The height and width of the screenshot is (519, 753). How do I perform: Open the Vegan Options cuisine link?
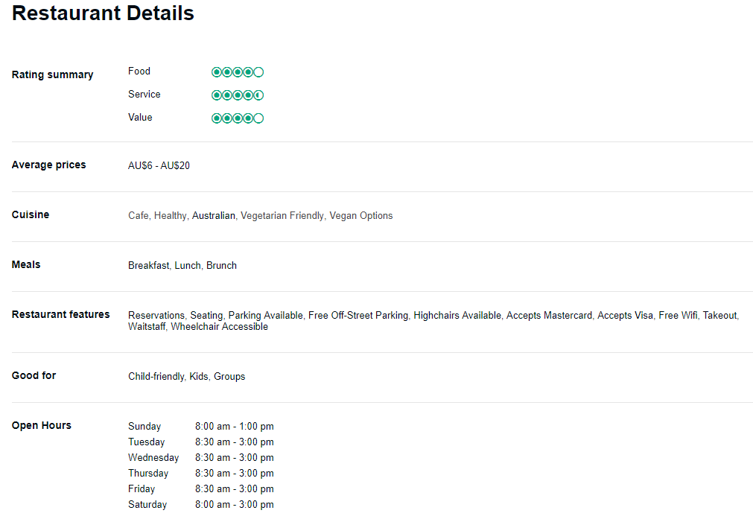coord(361,216)
